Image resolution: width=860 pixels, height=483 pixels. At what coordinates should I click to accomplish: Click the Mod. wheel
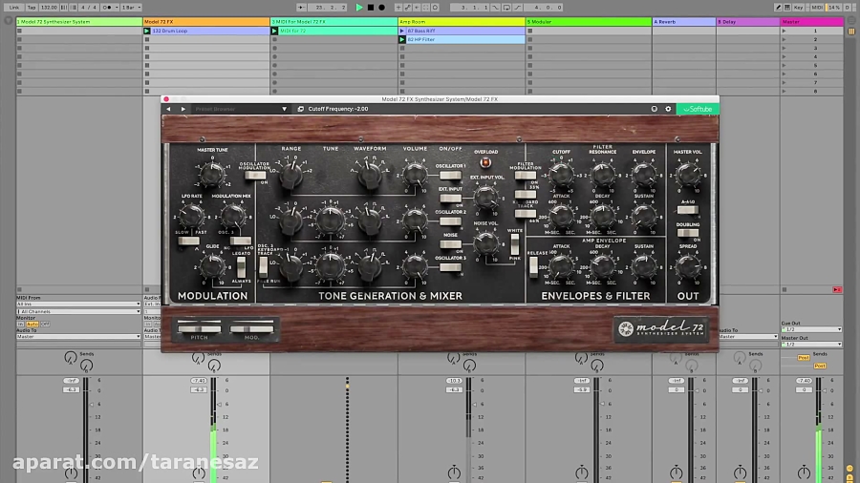(x=251, y=328)
